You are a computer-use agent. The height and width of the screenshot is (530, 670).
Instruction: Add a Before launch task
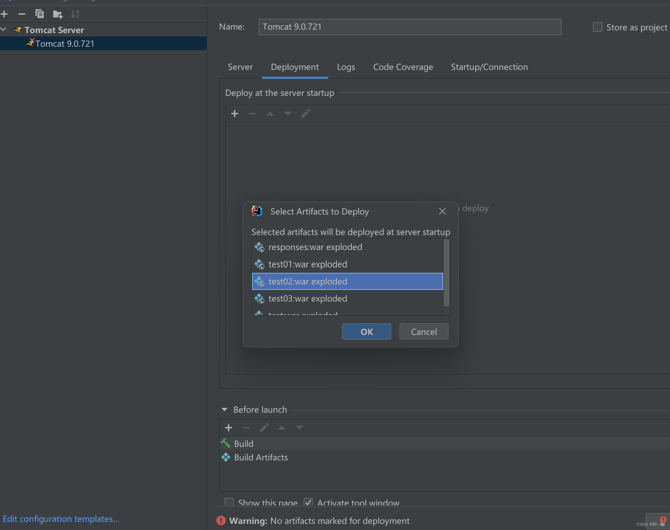coord(229,427)
